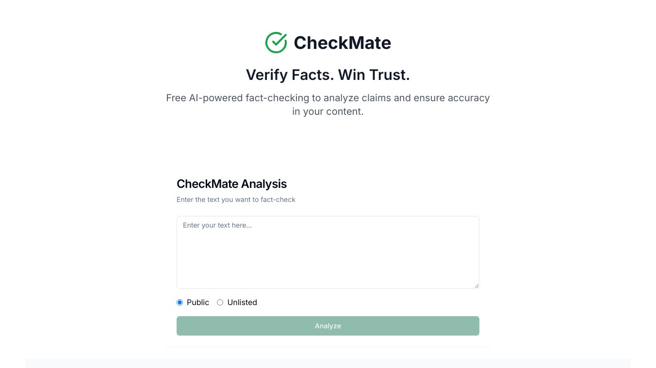656x368 pixels.
Task: Click the word "fact-check" in the hint text
Action: pos(278,199)
